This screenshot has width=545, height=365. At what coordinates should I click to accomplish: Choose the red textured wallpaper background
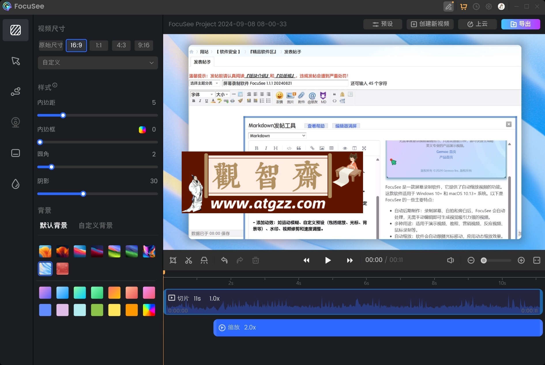(63, 269)
